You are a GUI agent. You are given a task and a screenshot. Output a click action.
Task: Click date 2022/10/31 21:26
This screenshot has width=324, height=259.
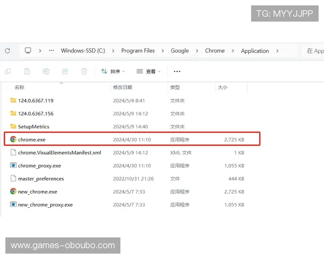(133, 179)
